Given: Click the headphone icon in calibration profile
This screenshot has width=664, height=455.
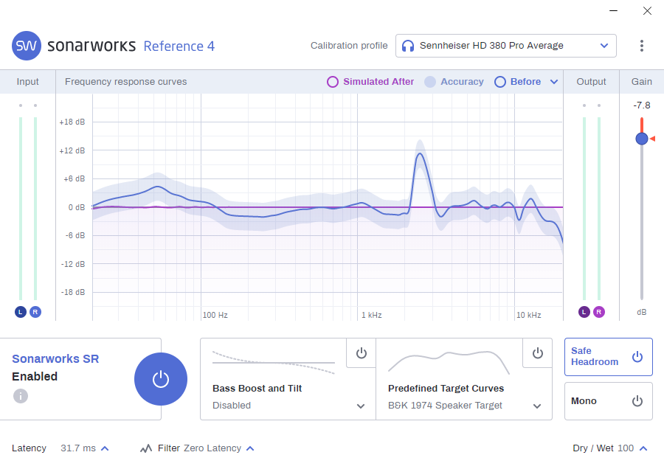Looking at the screenshot, I should tap(408, 46).
